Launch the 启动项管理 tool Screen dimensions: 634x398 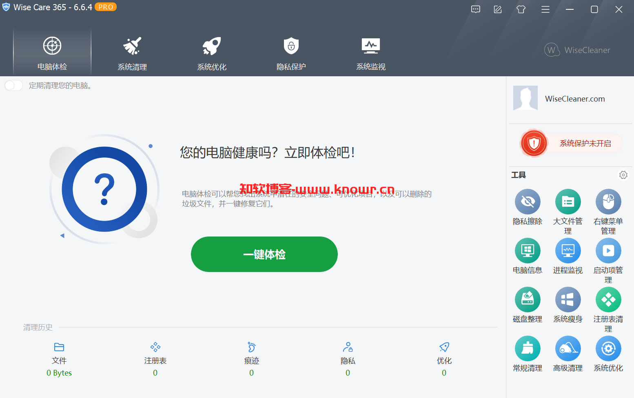coord(608,261)
